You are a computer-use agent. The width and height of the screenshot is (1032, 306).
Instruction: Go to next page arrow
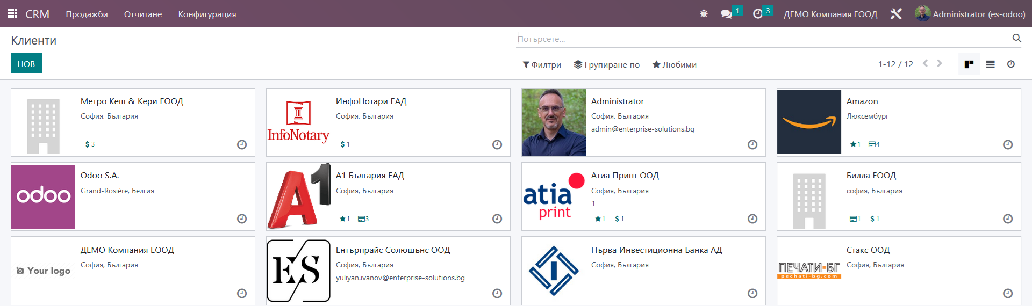(x=940, y=63)
